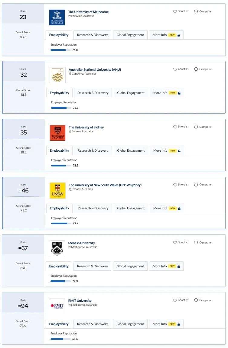Viewport: 228px width, 348px height.
Task: Switch to Research & Discovery tab for UNSW
Action: pos(93,208)
